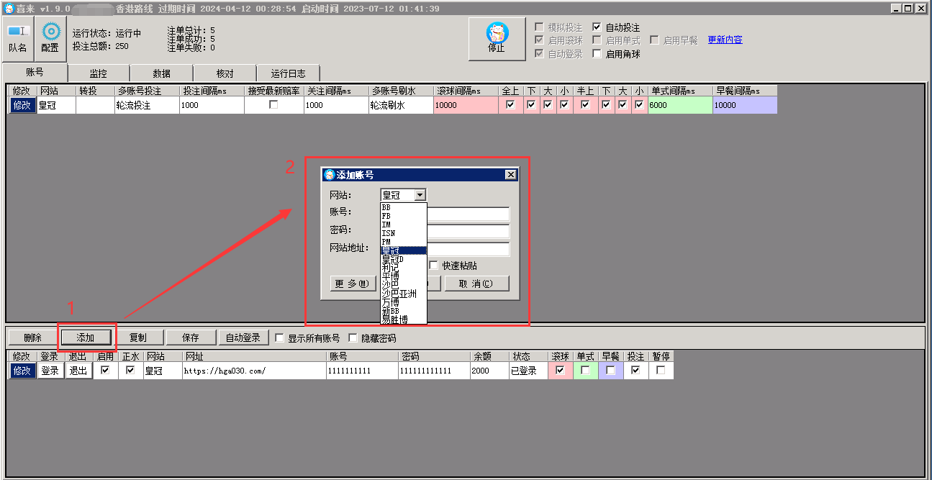932x480 pixels.
Task: Toggle the purple 早餐 checkbox in account row
Action: click(610, 371)
